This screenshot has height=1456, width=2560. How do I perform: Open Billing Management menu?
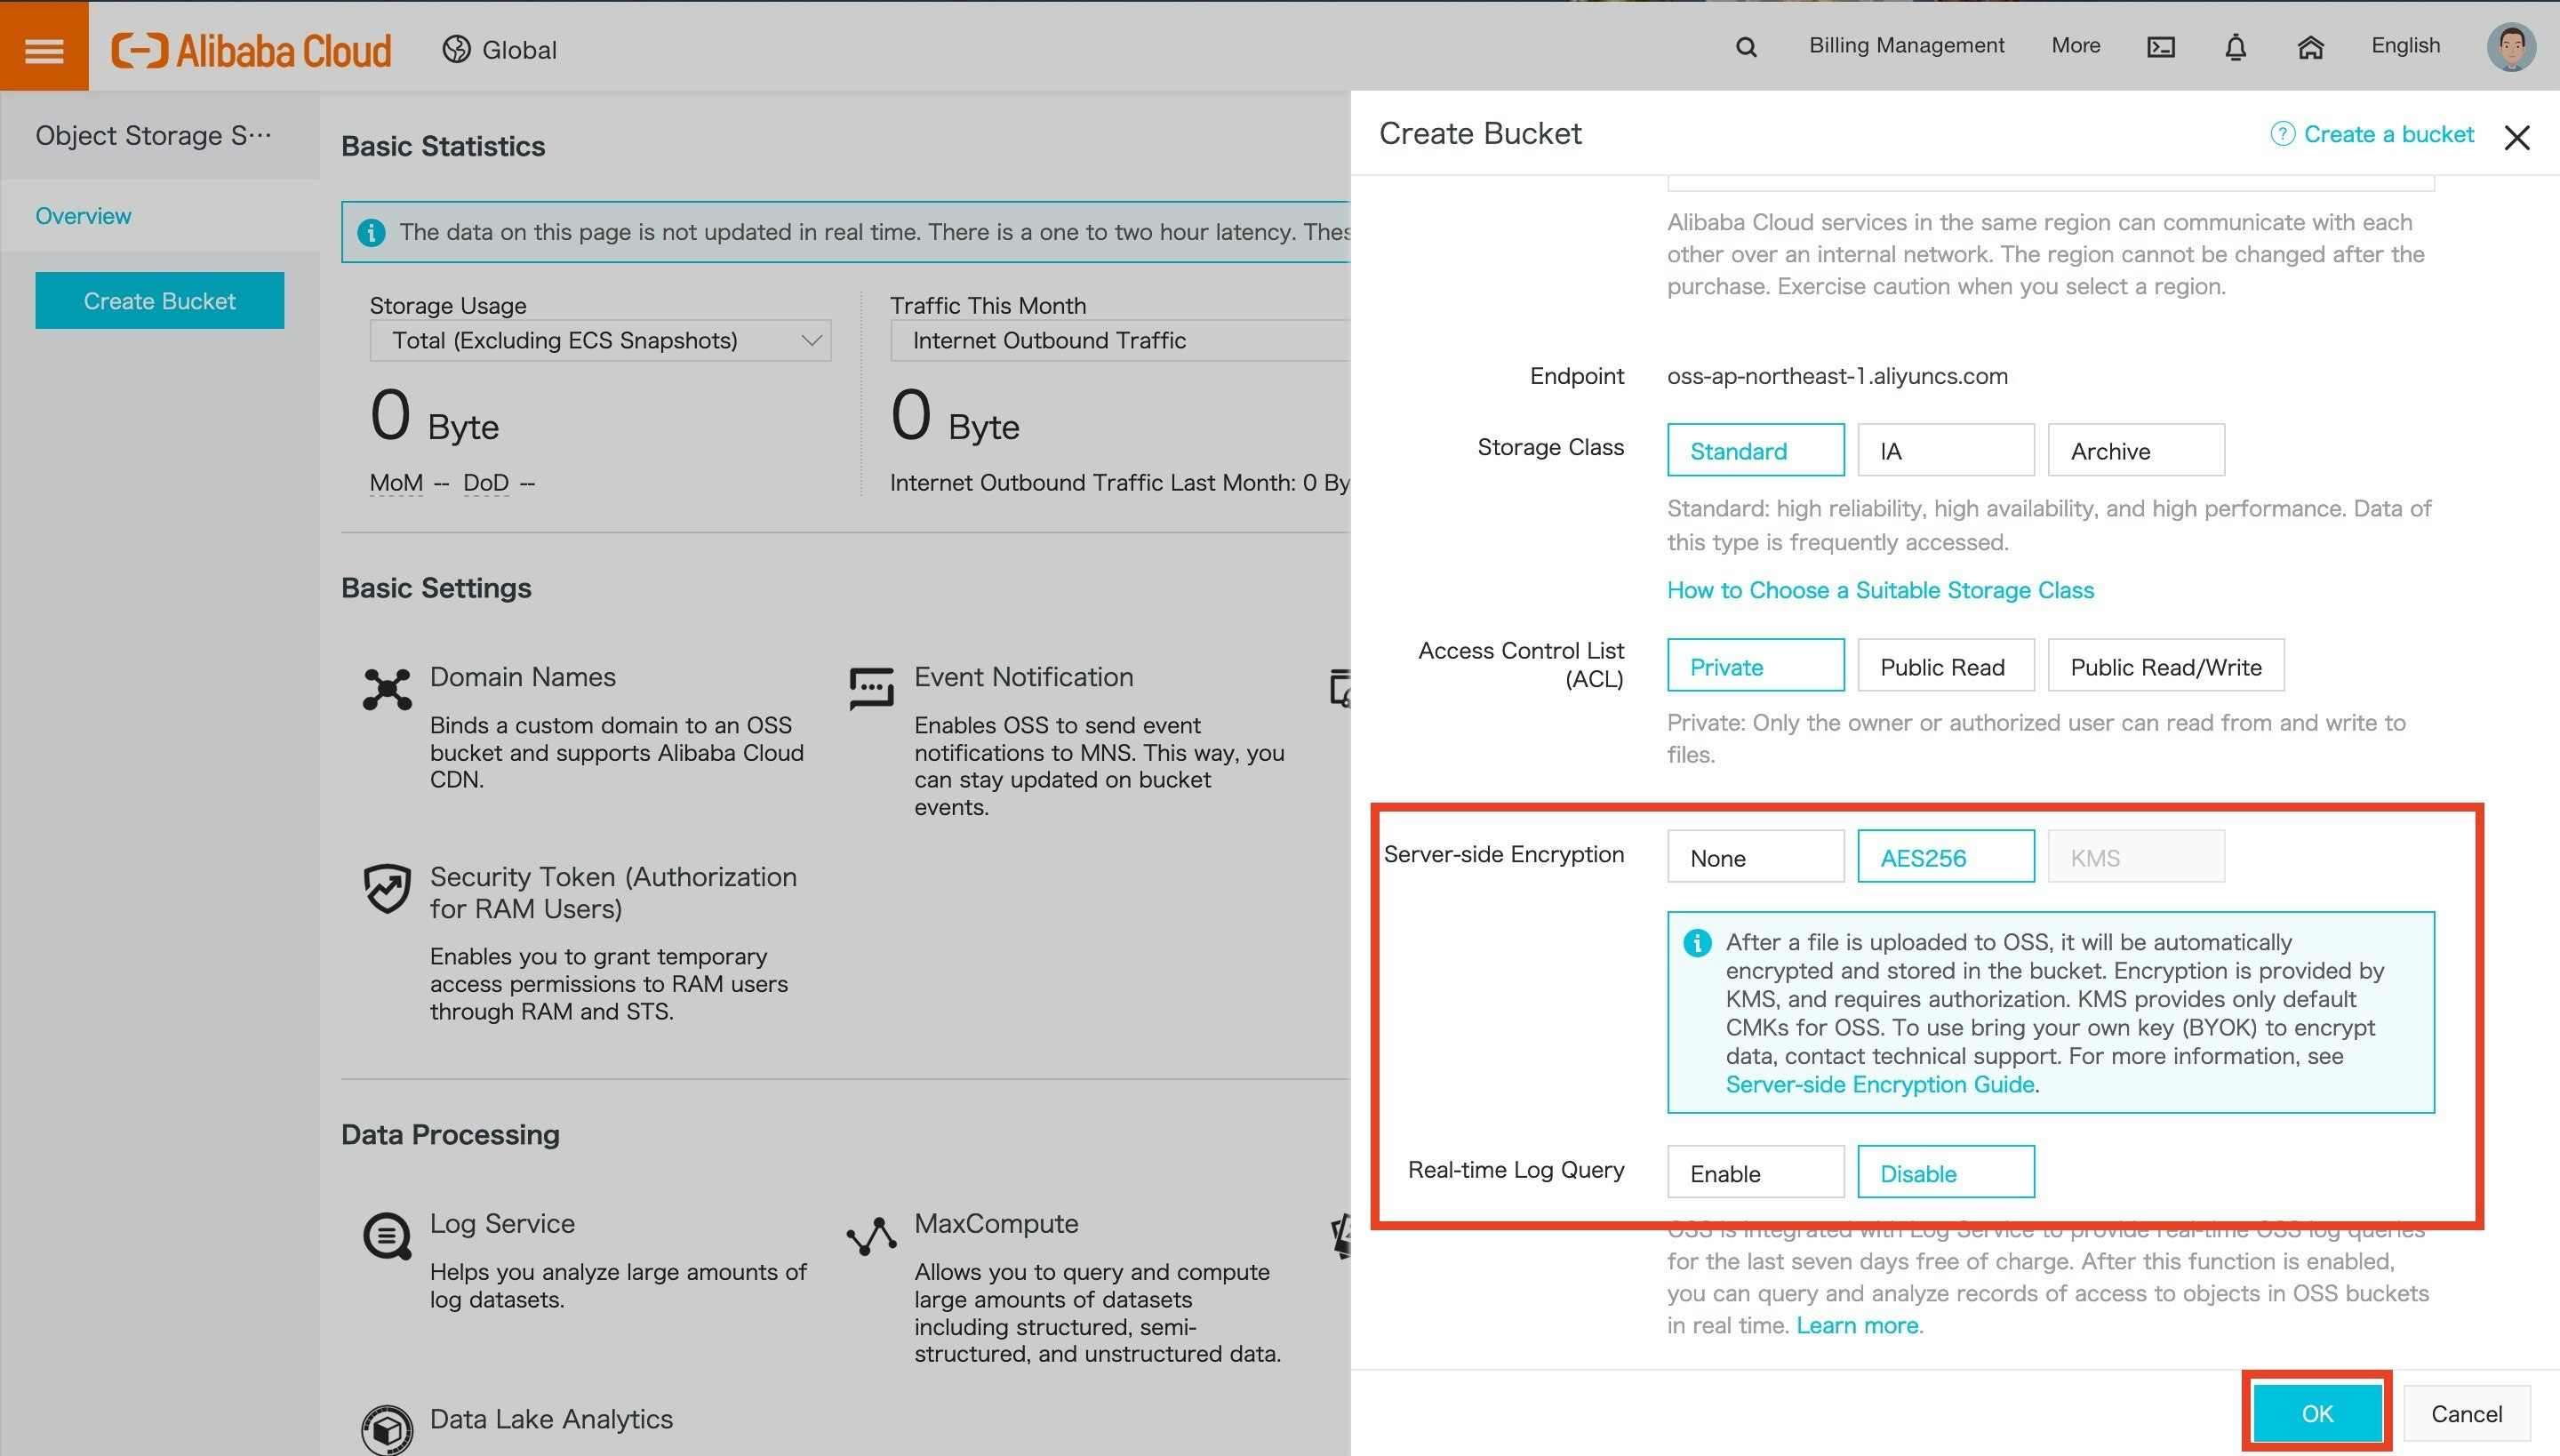(x=1906, y=45)
